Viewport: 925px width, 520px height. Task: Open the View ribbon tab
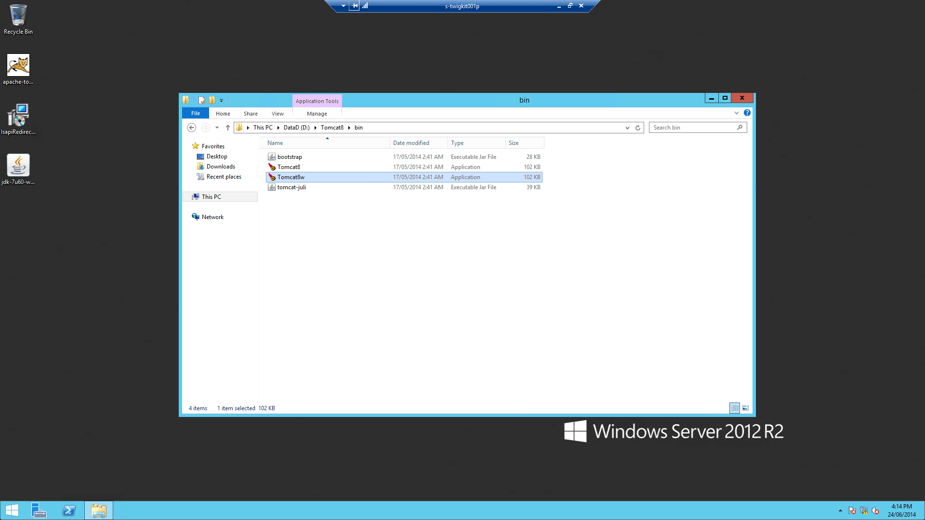[x=277, y=114]
